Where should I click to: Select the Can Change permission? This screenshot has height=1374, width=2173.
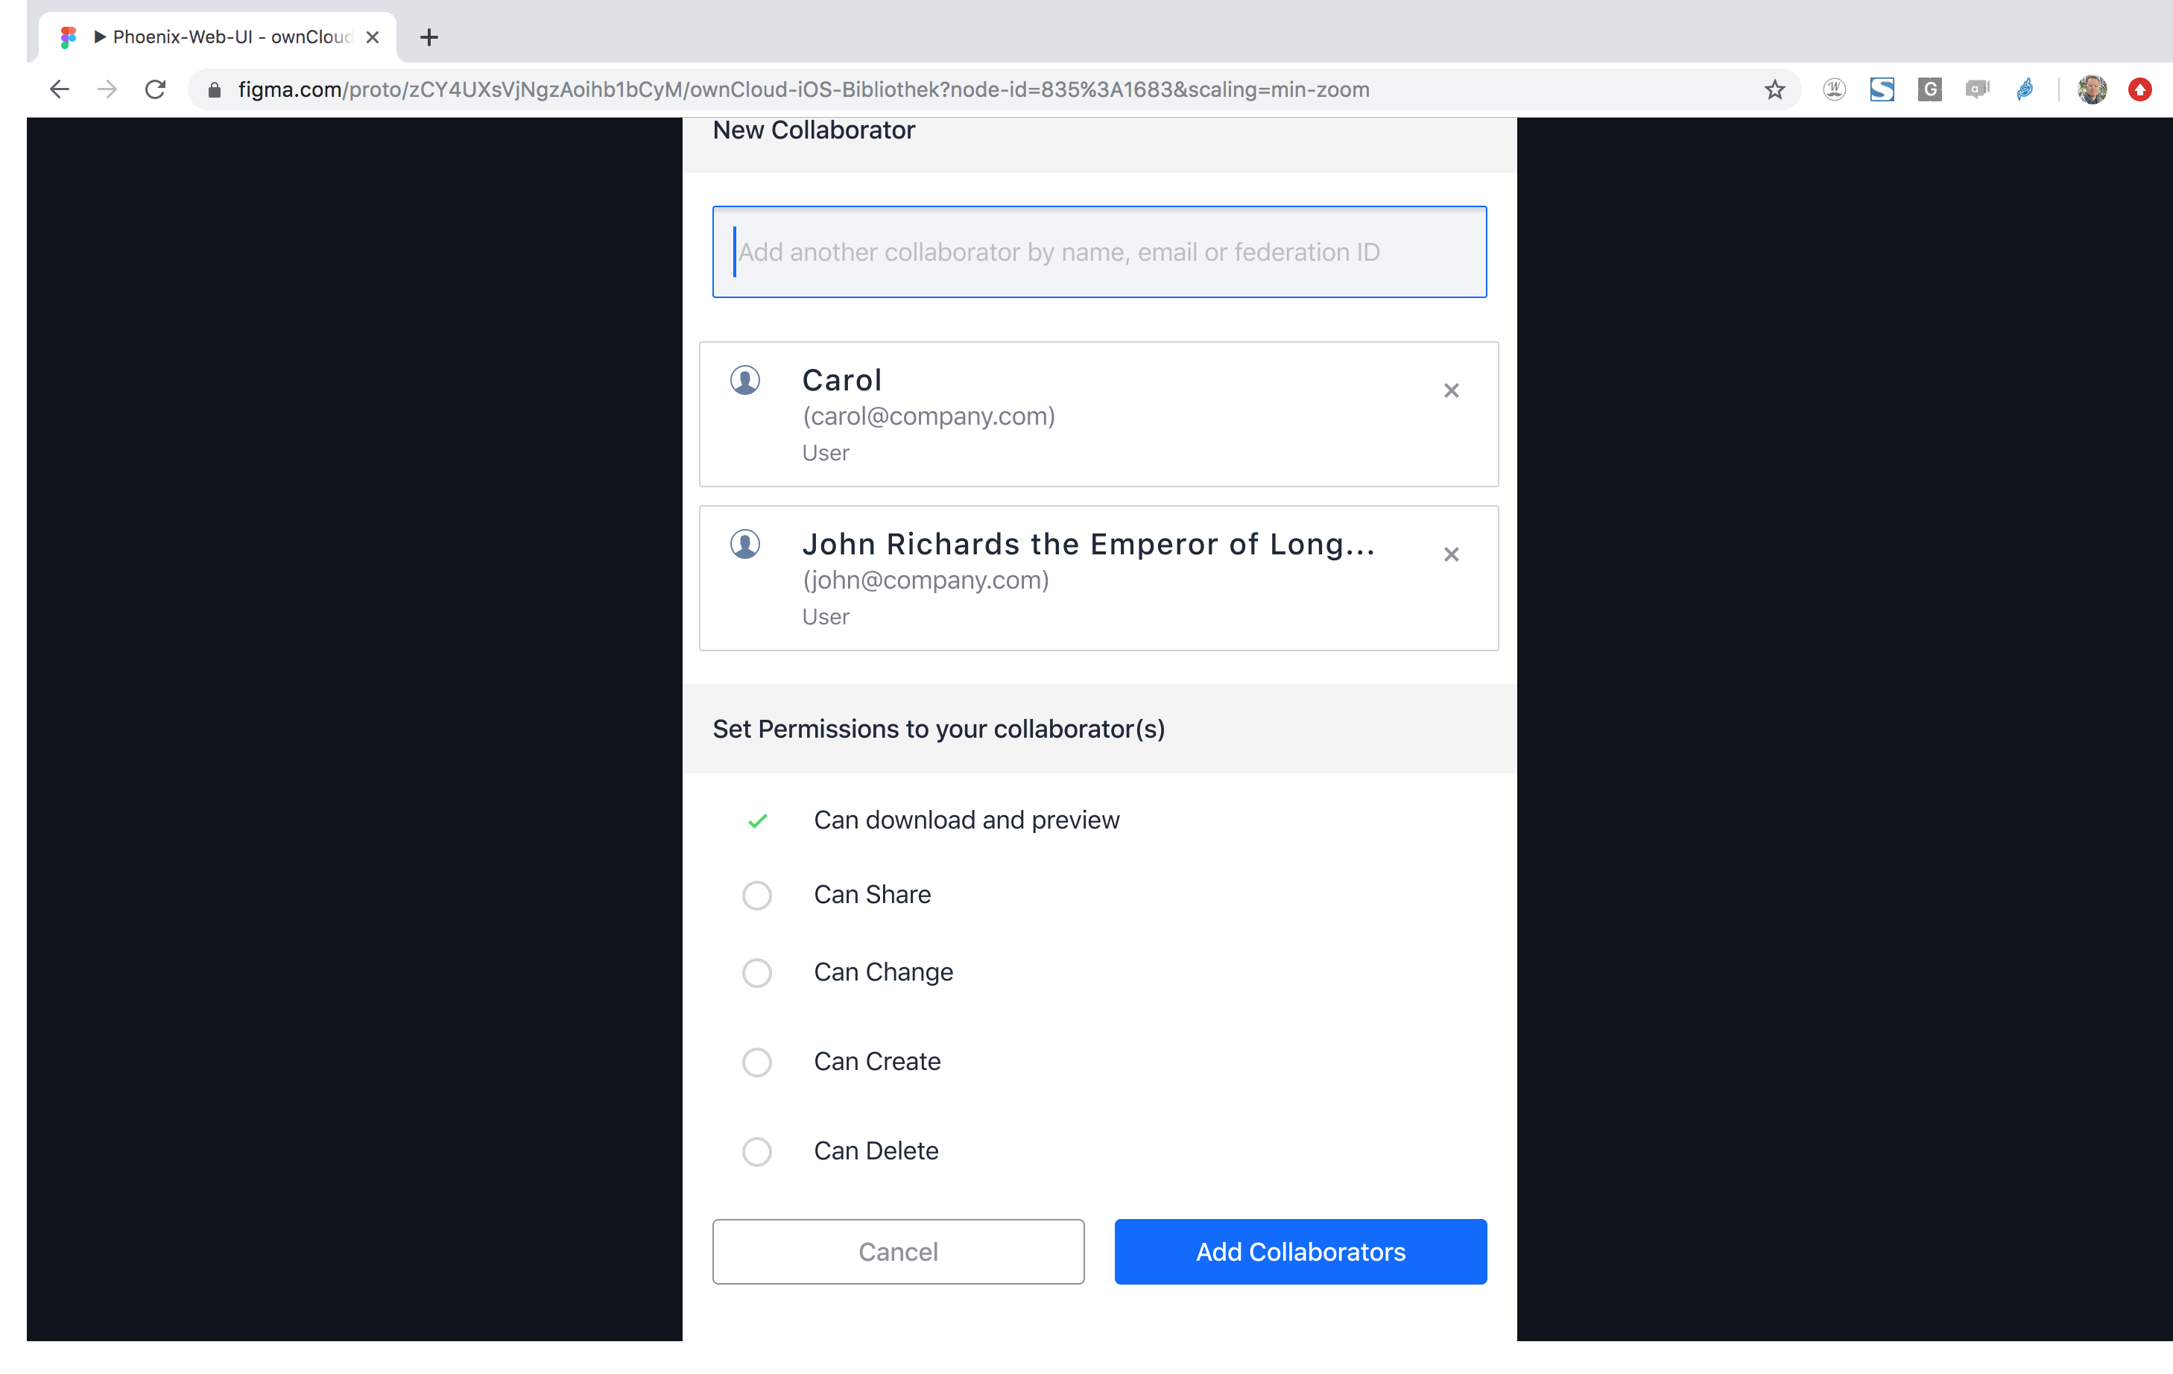756,972
